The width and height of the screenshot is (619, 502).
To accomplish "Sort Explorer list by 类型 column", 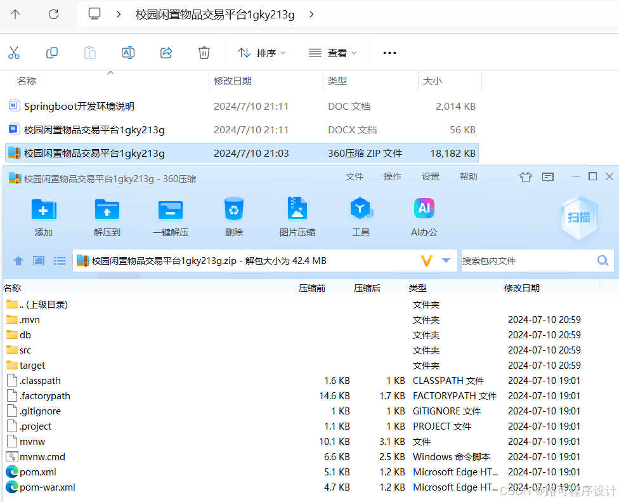I will click(x=337, y=81).
